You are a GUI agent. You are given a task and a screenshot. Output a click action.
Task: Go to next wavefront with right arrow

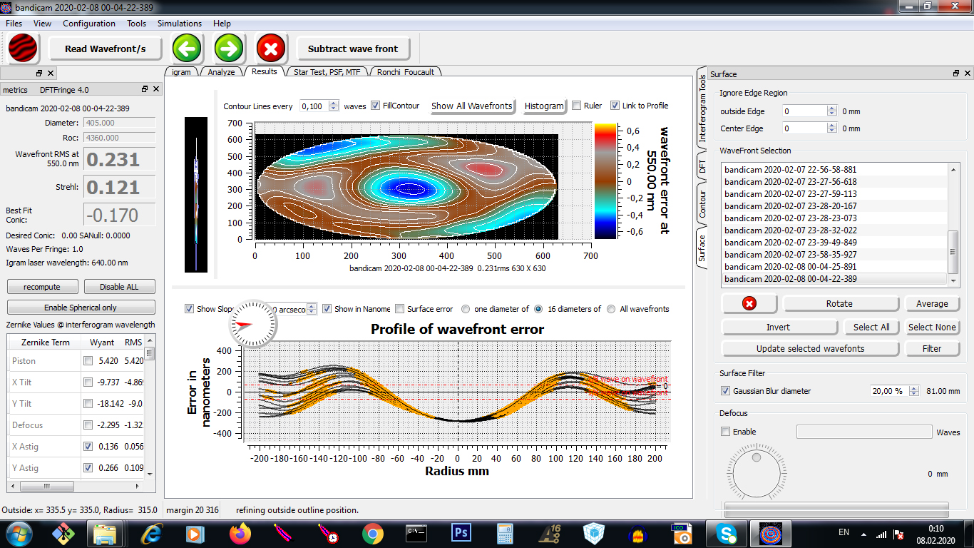click(230, 49)
